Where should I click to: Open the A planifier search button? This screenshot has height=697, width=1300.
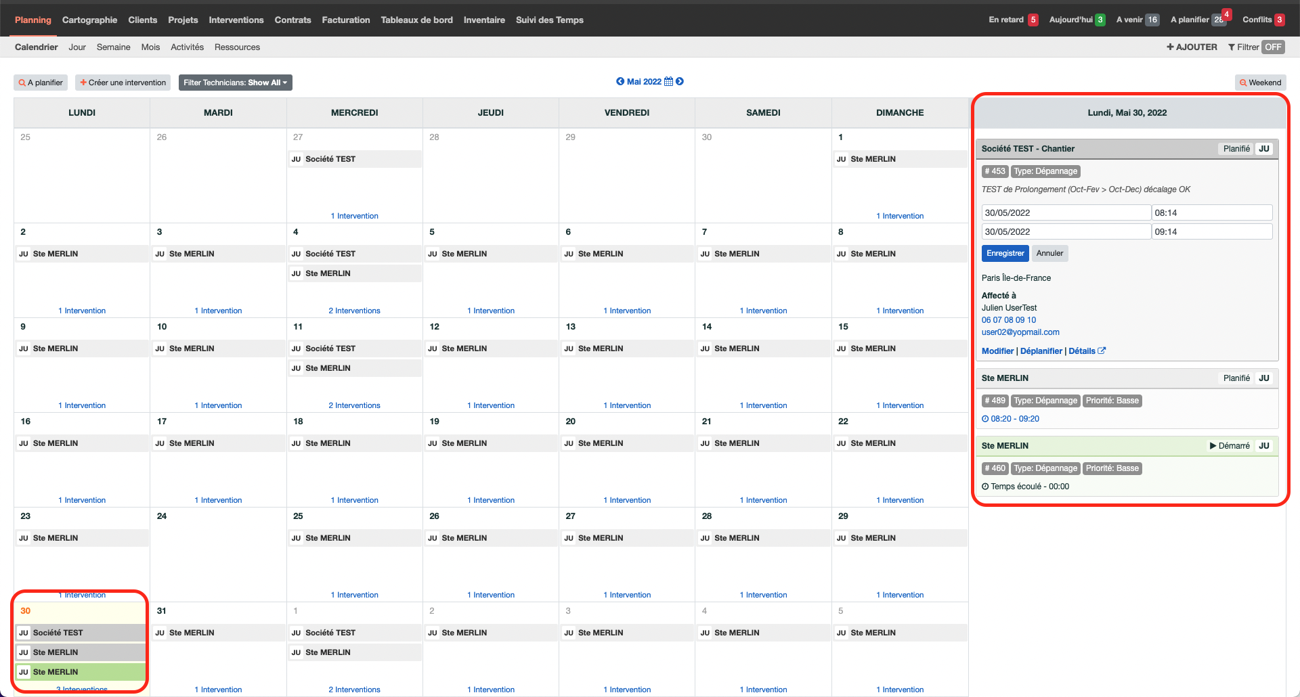(41, 83)
